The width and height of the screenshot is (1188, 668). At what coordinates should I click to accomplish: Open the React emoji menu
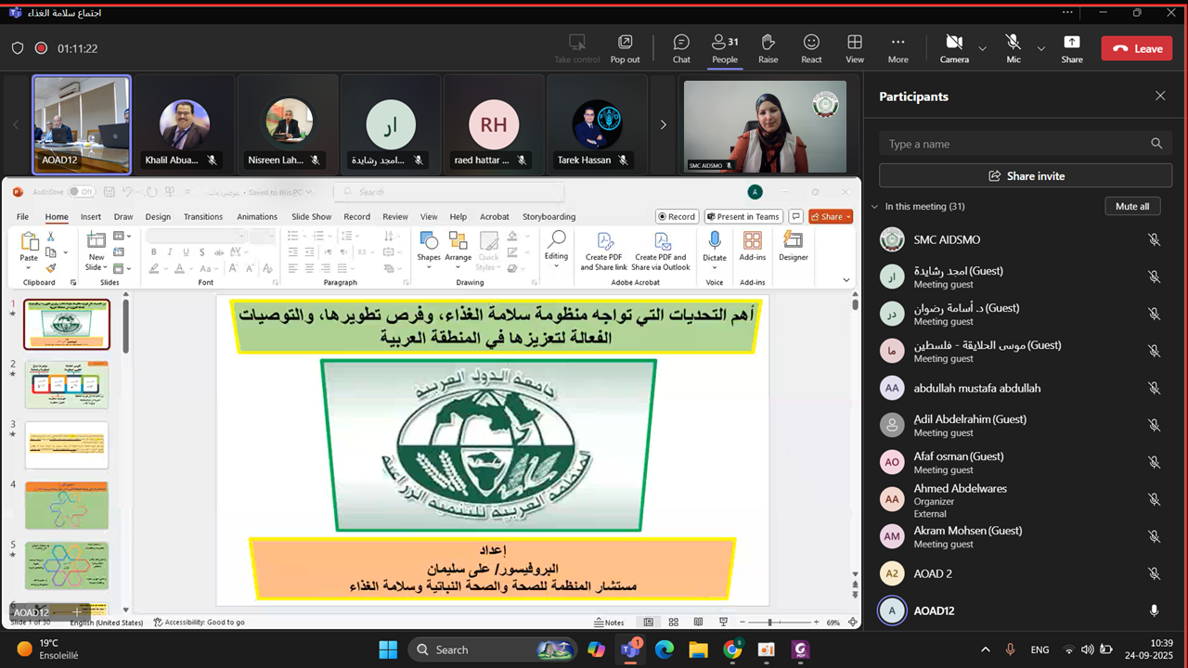pos(811,48)
